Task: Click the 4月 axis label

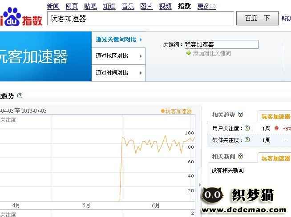Action: tap(16, 205)
